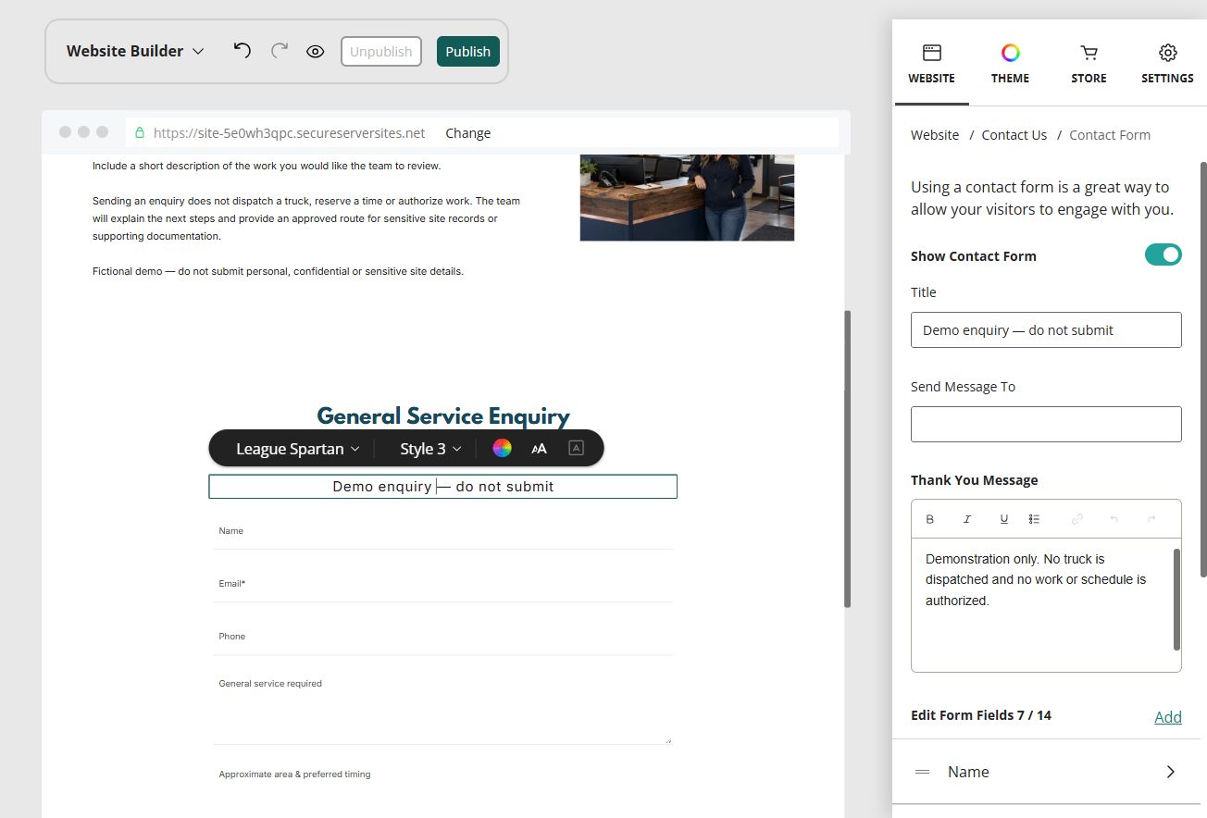This screenshot has height=818, width=1207.
Task: Open the AA font size tool
Action: (539, 449)
